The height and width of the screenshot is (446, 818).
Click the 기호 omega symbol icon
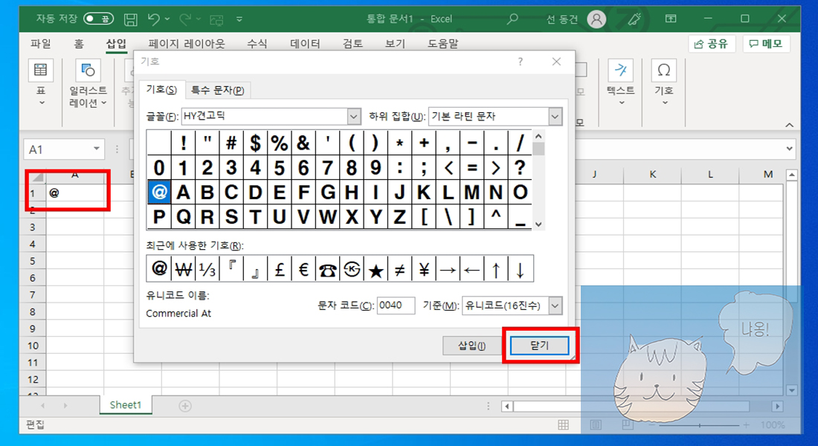(664, 70)
